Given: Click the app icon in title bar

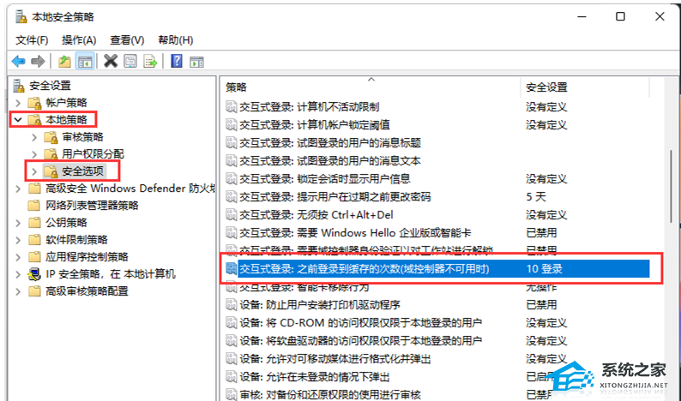Looking at the screenshot, I should pyautogui.click(x=21, y=17).
